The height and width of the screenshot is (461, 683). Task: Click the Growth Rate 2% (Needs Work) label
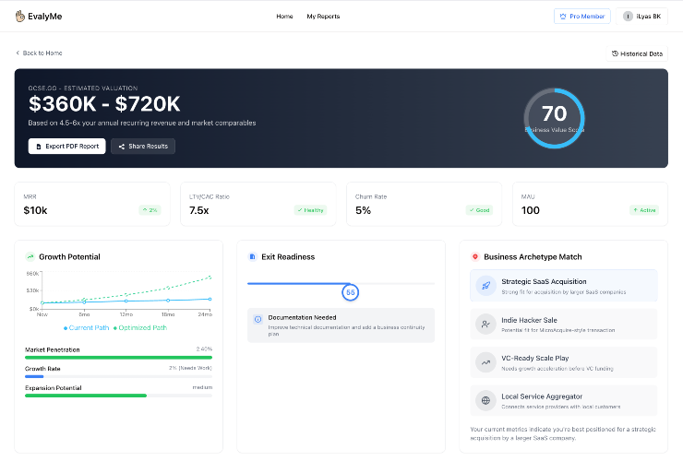click(190, 368)
